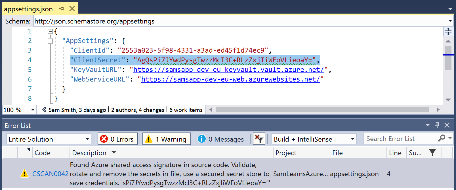Click the editor split-window handle icon

click(448, 31)
